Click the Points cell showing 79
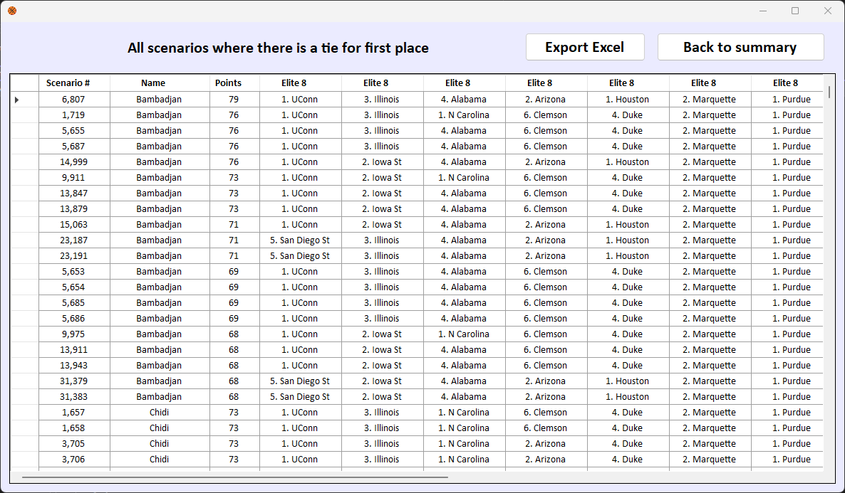The image size is (845, 493). click(x=234, y=100)
